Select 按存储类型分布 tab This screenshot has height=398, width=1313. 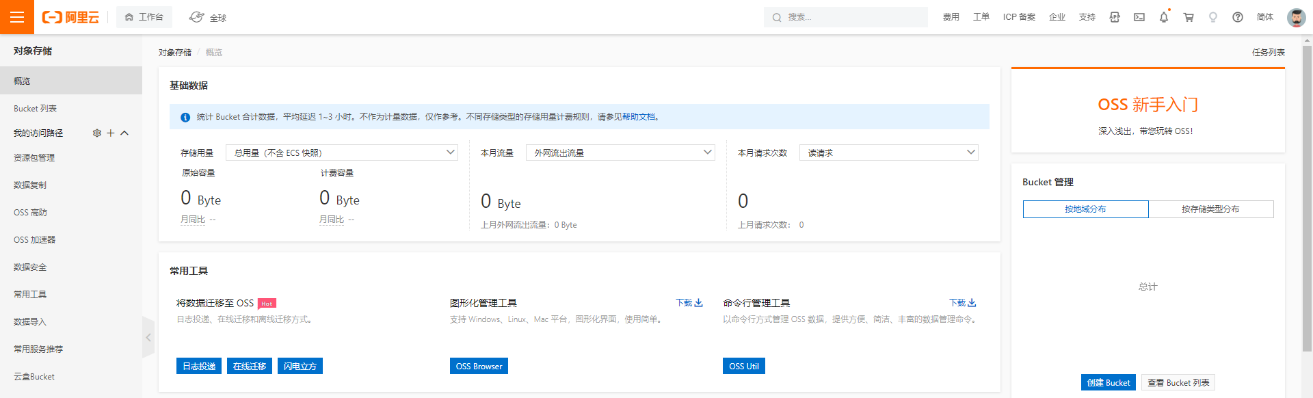pos(1211,209)
